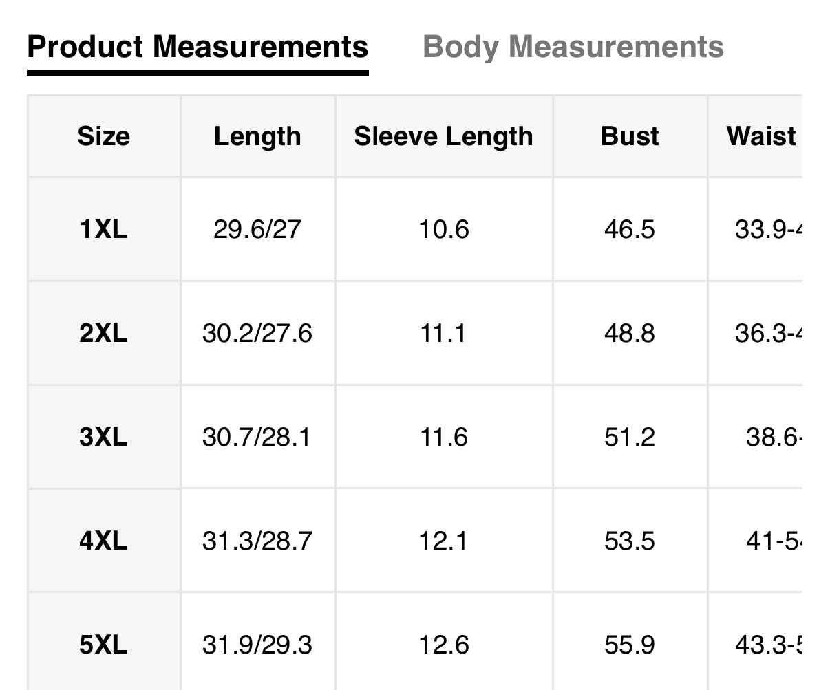
Task: Click the 30.7/28.1 length value
Action: pyautogui.click(x=257, y=437)
